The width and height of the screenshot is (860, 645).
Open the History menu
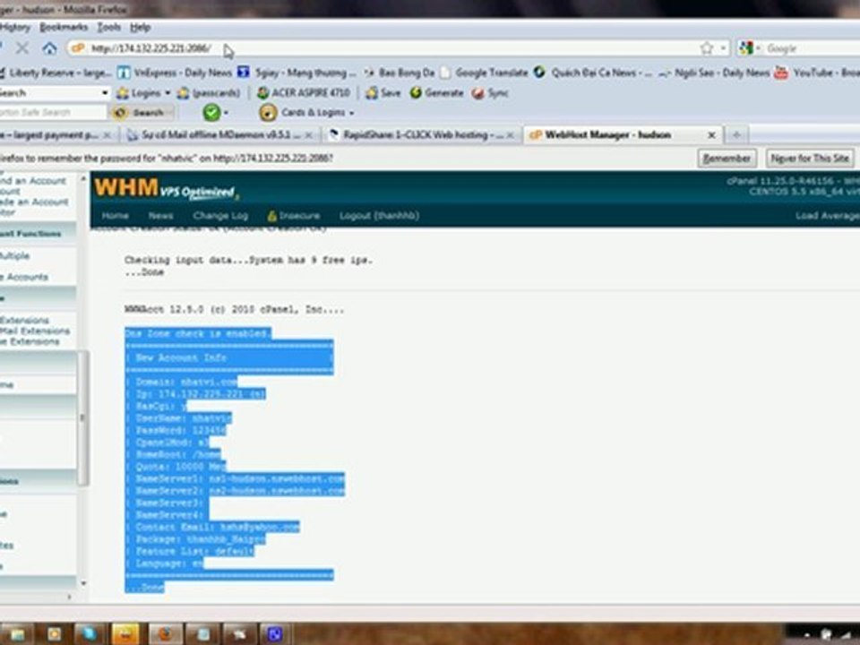(x=15, y=27)
